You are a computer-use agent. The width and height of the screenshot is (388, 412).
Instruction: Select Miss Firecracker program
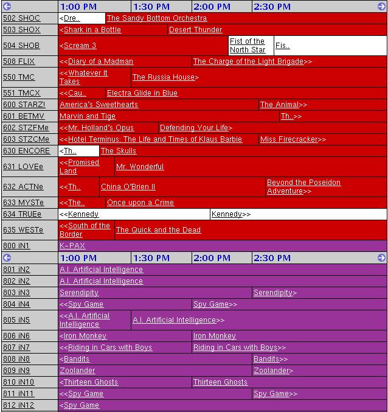tap(289, 139)
